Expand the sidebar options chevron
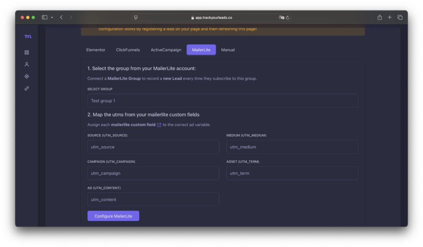 [x=52, y=17]
